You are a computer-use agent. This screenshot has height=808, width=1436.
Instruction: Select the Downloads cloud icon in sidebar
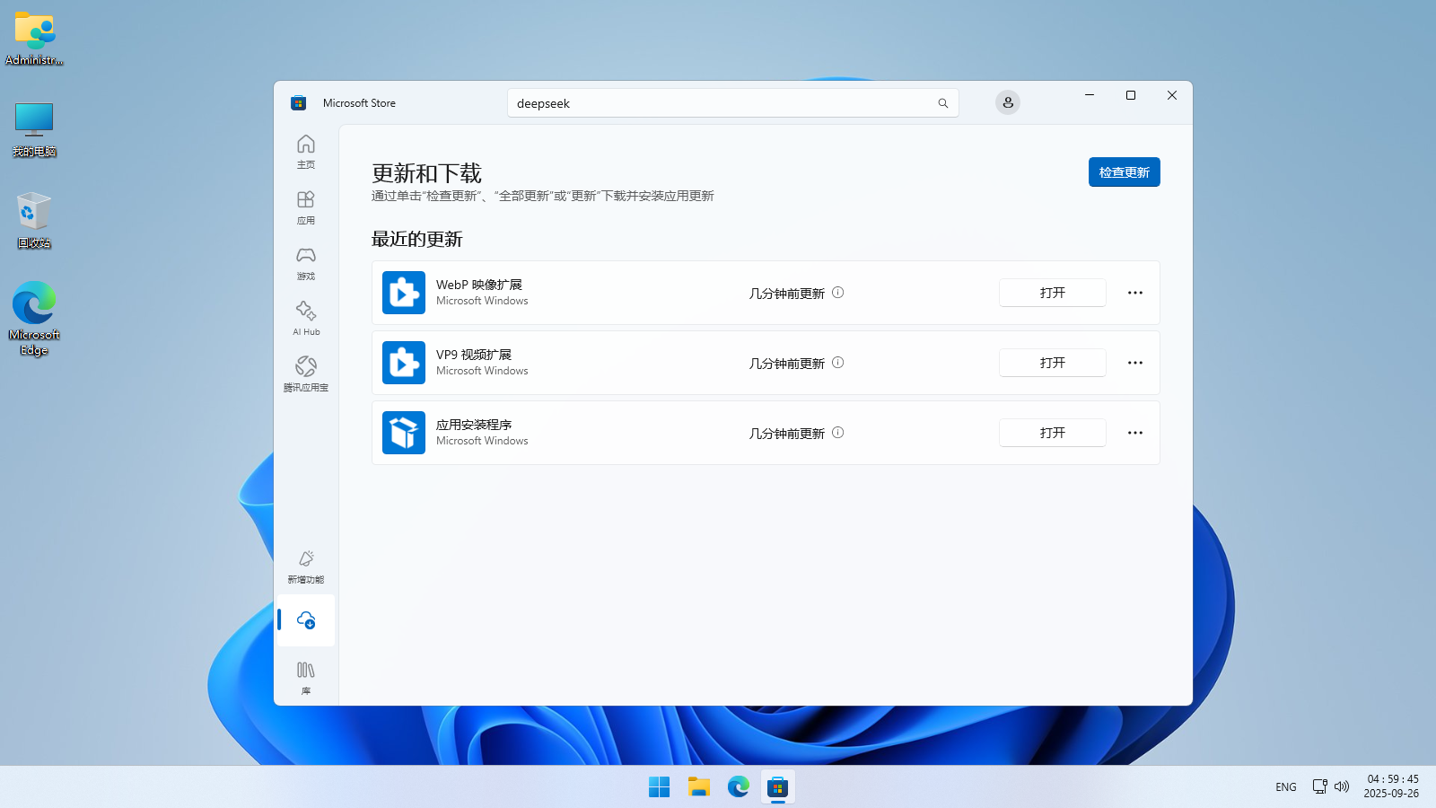tap(306, 620)
